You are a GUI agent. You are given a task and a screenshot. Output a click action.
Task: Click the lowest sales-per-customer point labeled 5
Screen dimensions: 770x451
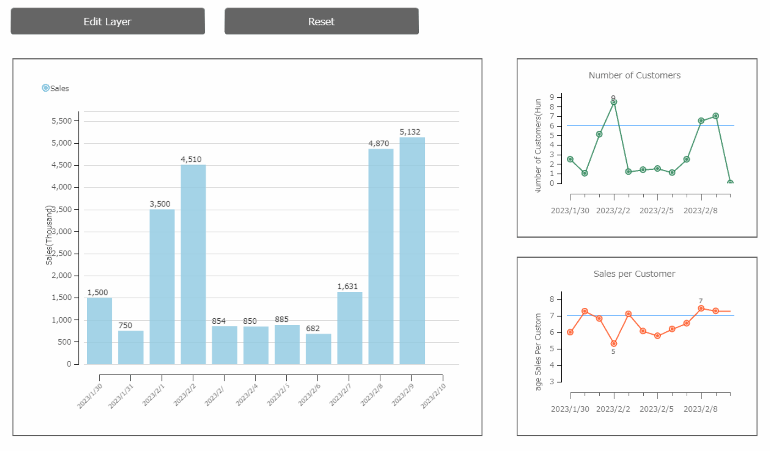click(x=614, y=344)
